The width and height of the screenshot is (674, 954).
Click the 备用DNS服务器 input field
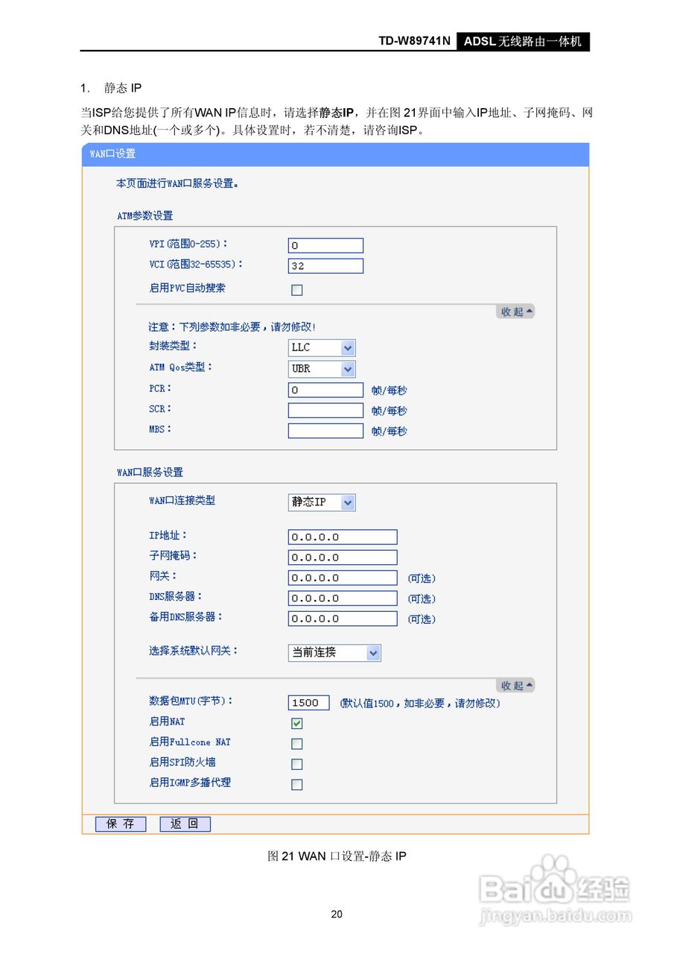[343, 619]
